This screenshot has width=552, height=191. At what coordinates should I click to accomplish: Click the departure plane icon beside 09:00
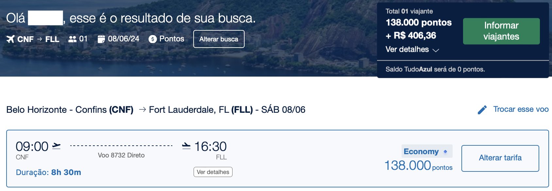point(57,146)
